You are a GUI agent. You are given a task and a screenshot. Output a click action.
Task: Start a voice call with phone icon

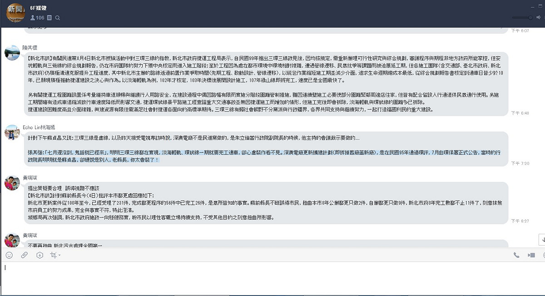[x=516, y=255]
